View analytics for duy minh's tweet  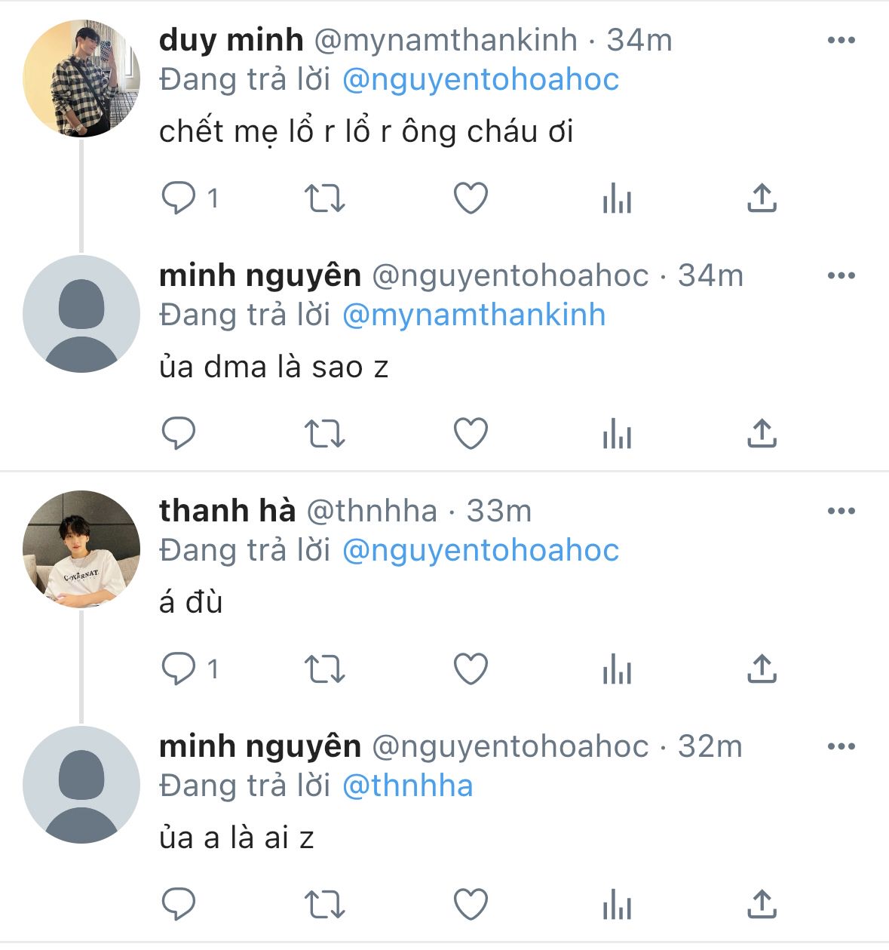[x=617, y=200]
